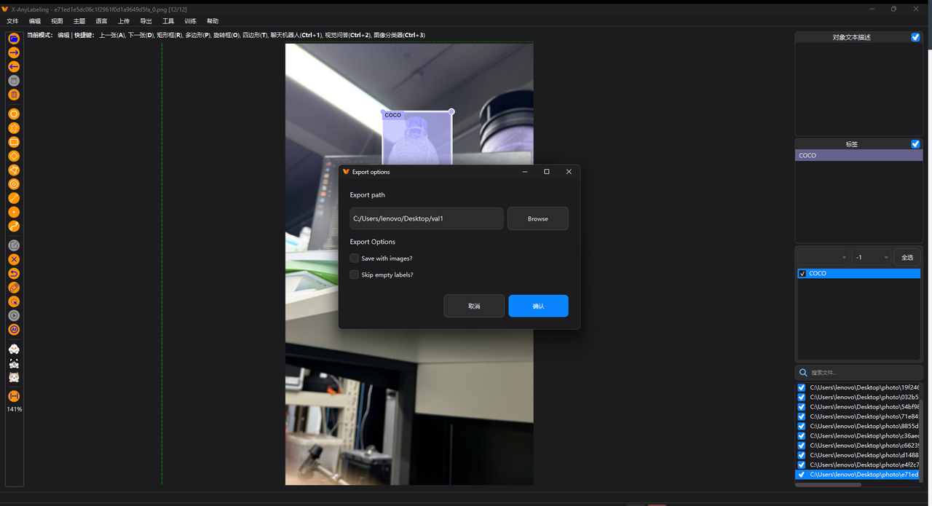
Task: Click the export path input field
Action: pyautogui.click(x=427, y=218)
